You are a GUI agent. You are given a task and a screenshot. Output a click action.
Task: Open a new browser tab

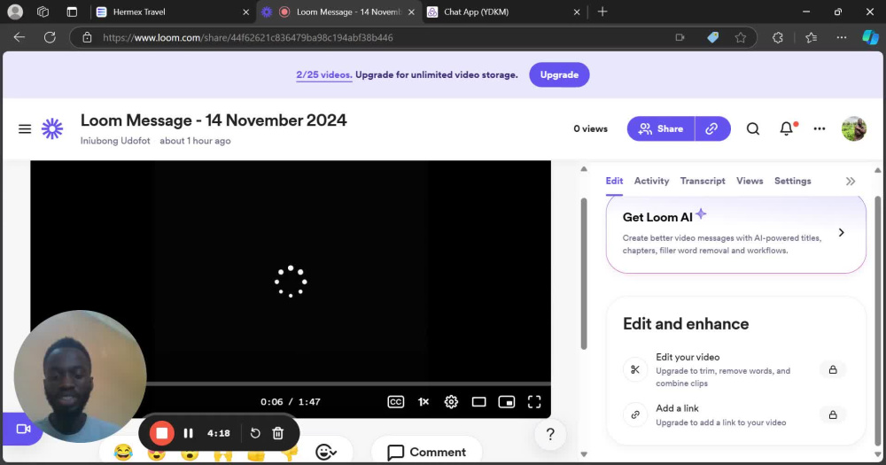pyautogui.click(x=602, y=12)
